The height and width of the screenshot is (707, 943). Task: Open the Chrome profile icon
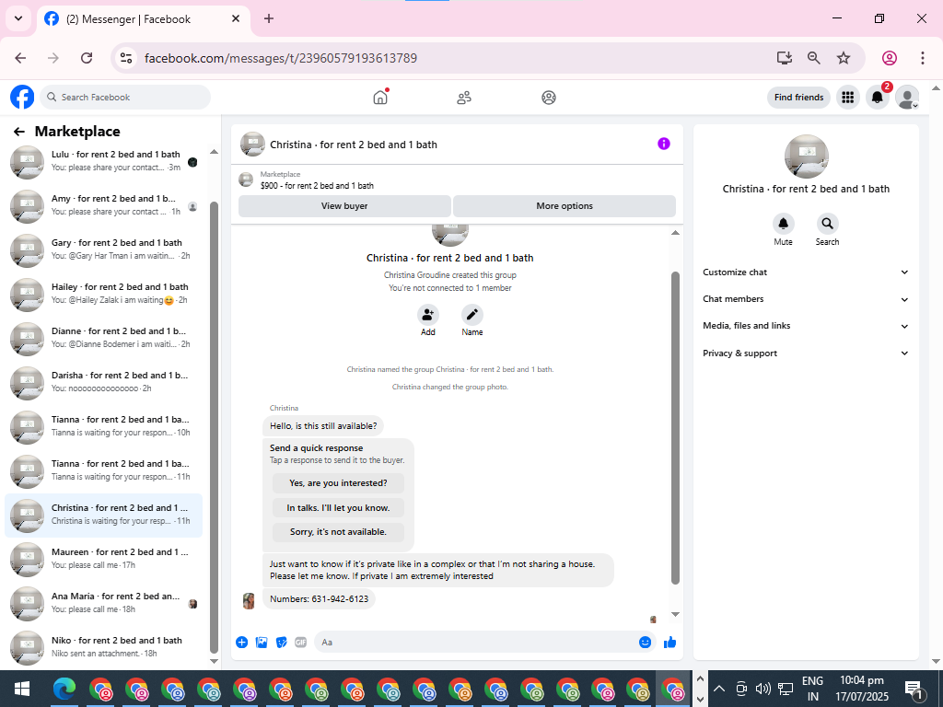tap(890, 58)
